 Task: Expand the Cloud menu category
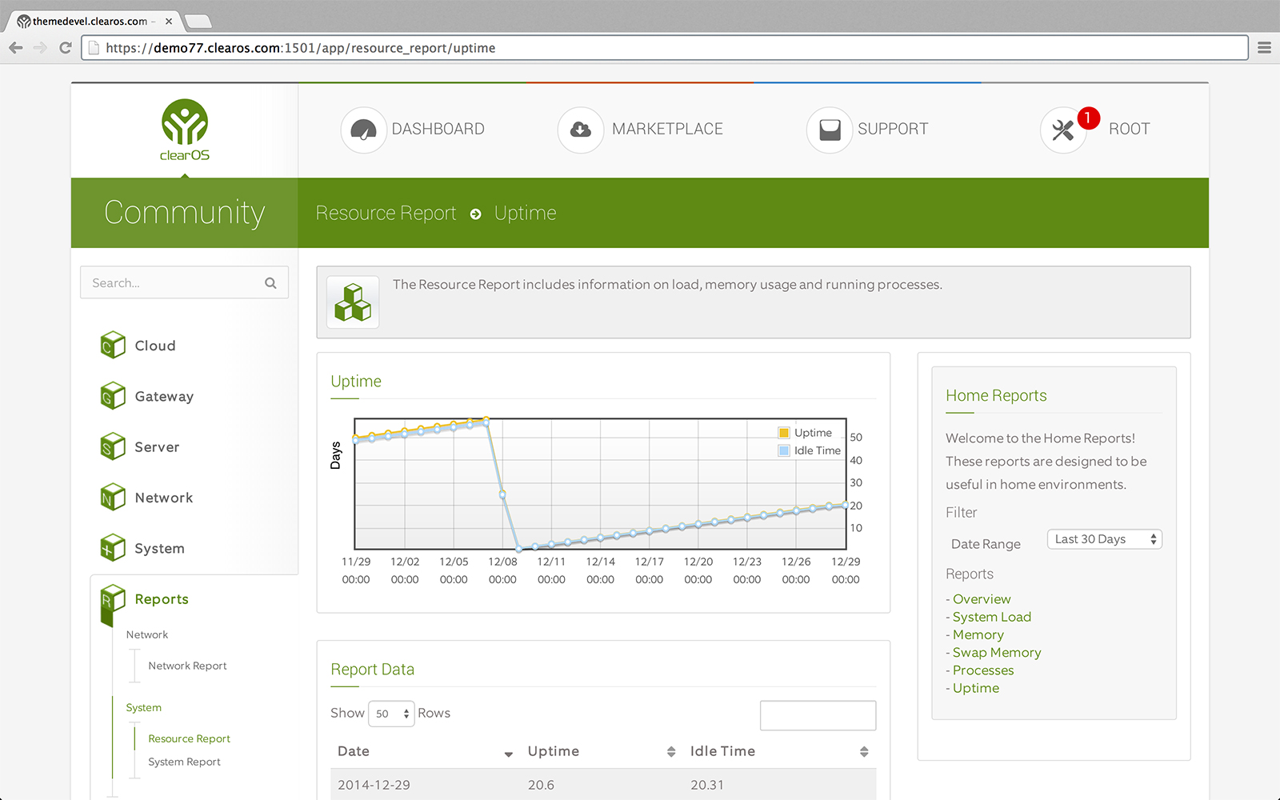pos(154,346)
